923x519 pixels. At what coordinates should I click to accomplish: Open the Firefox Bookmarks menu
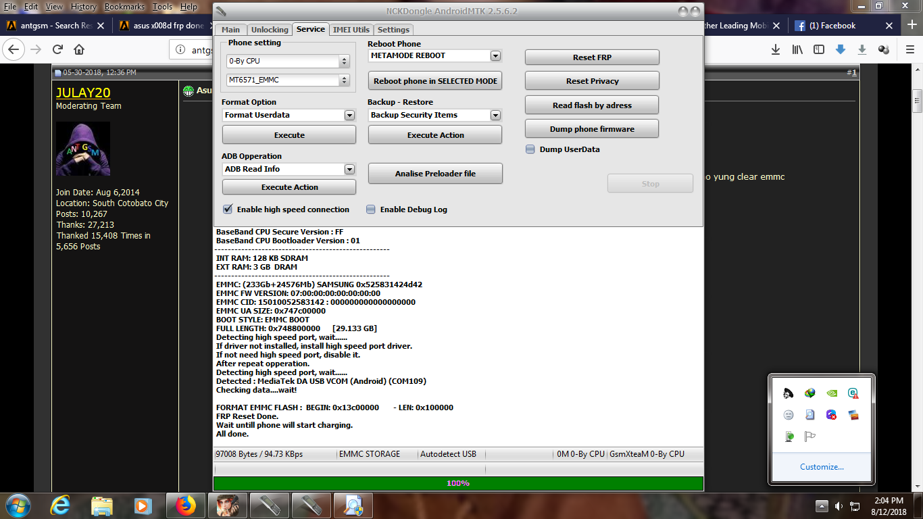(x=124, y=7)
